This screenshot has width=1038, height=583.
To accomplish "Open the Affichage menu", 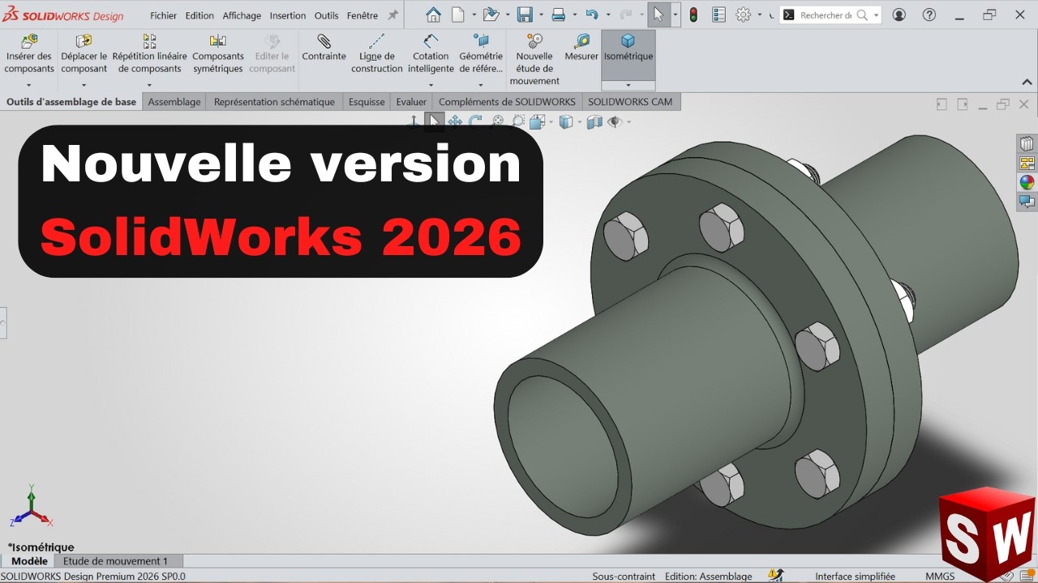I will [x=242, y=15].
